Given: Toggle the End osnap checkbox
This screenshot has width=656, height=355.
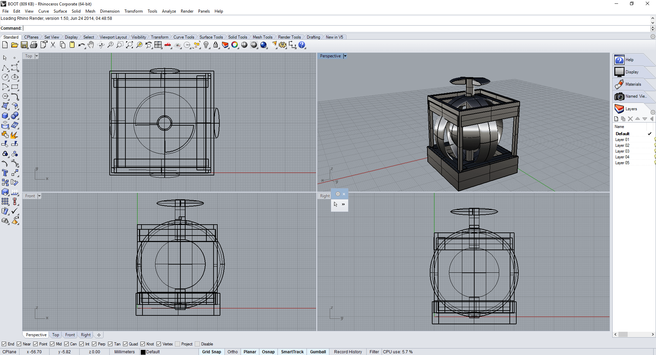Looking at the screenshot, I should (x=4, y=344).
